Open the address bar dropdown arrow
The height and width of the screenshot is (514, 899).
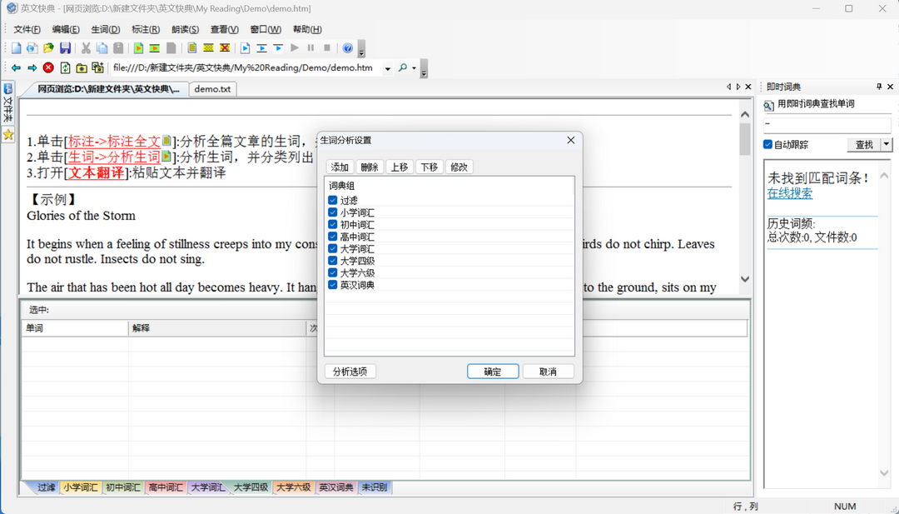click(x=387, y=67)
